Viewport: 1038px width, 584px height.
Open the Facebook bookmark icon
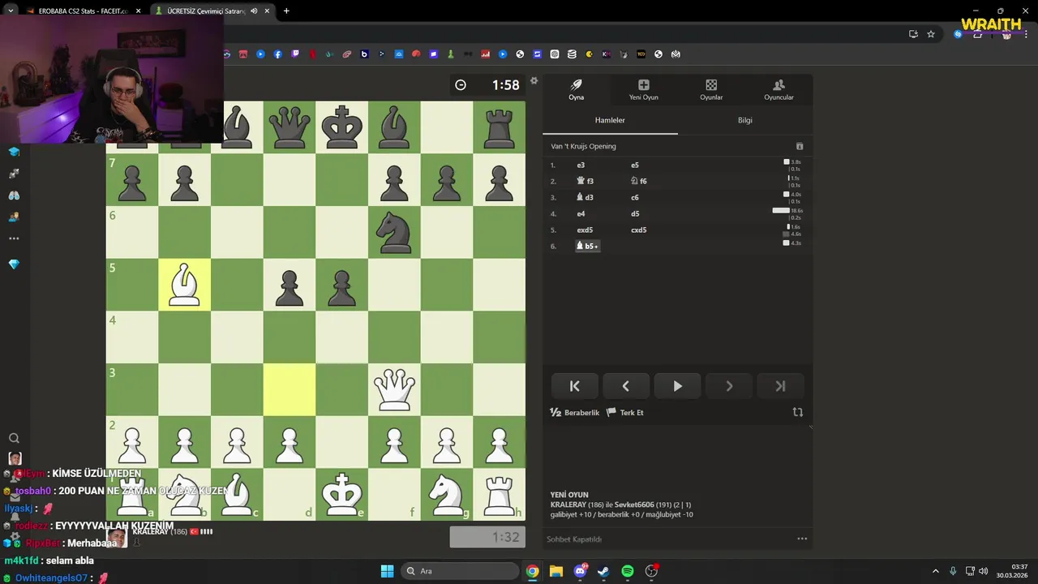click(x=278, y=54)
